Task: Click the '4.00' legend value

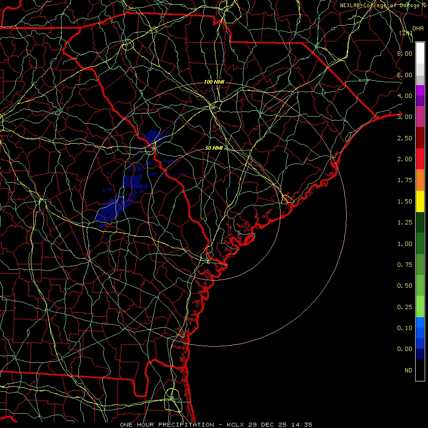Action: pos(405,96)
